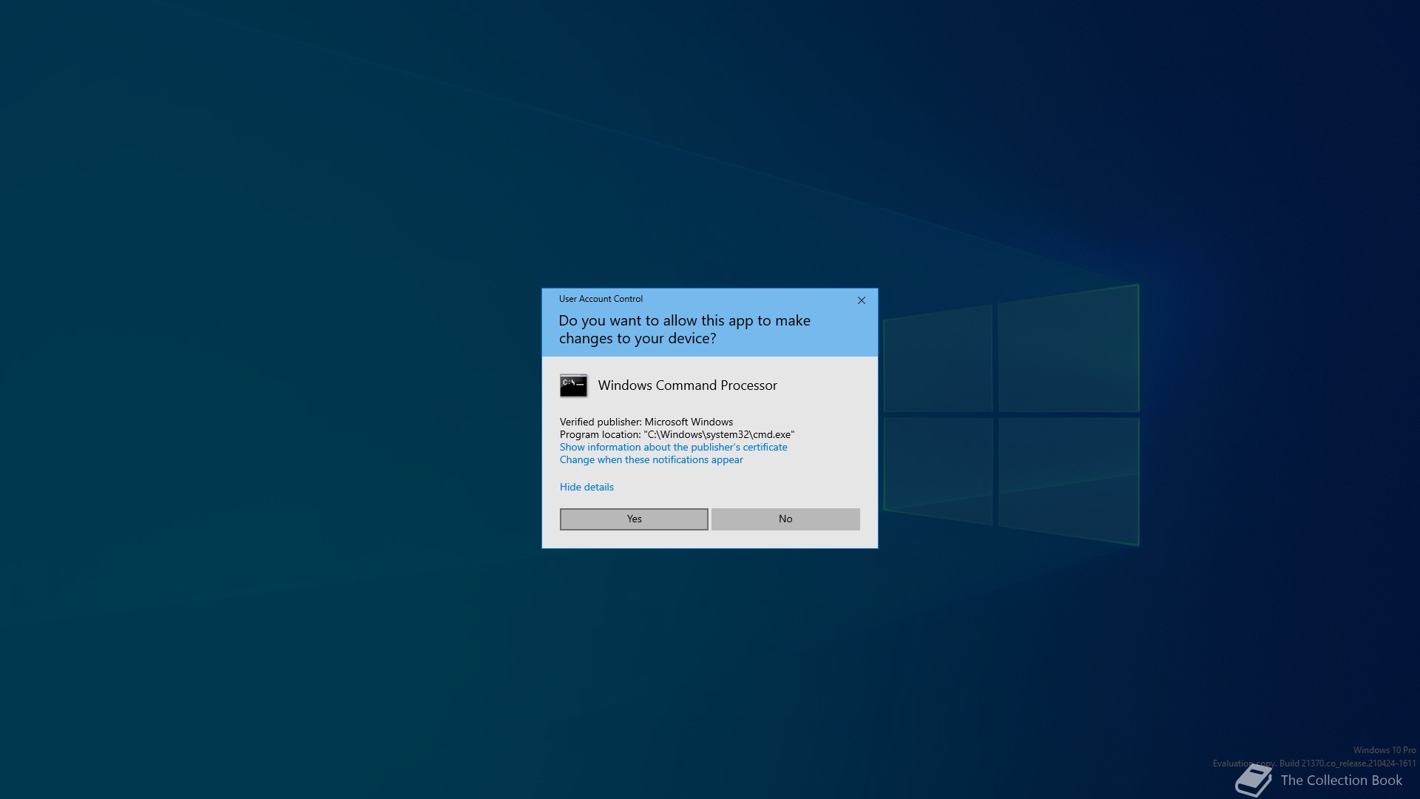Click the Yes button to allow
The height and width of the screenshot is (799, 1420).
(x=634, y=519)
